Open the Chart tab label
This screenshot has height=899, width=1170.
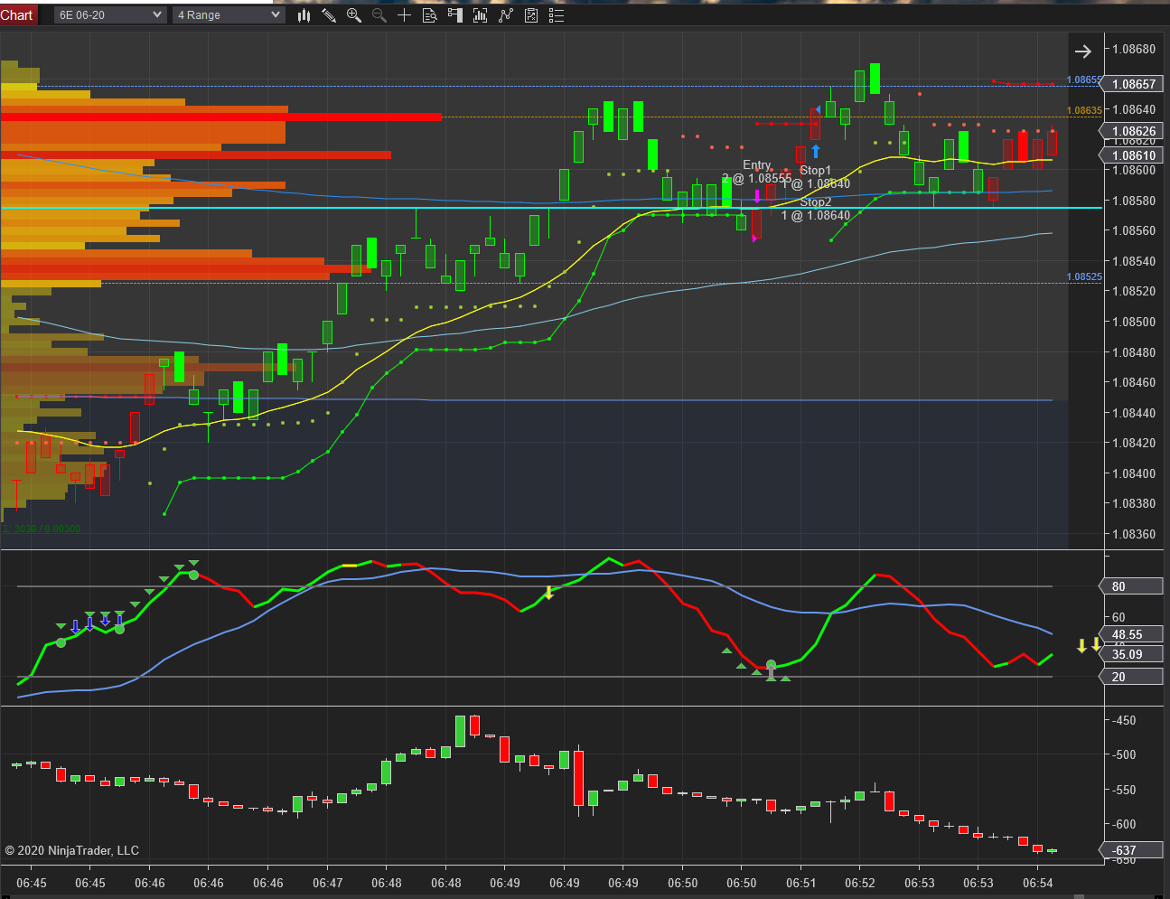click(x=17, y=14)
